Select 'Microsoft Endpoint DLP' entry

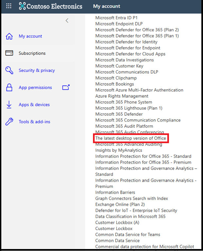[x=119, y=24]
